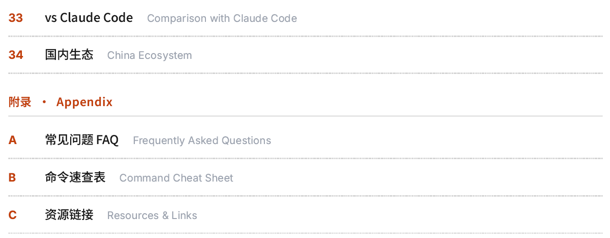Click the word "FAQ" in appendix A
The image size is (610, 238).
pyautogui.click(x=108, y=141)
